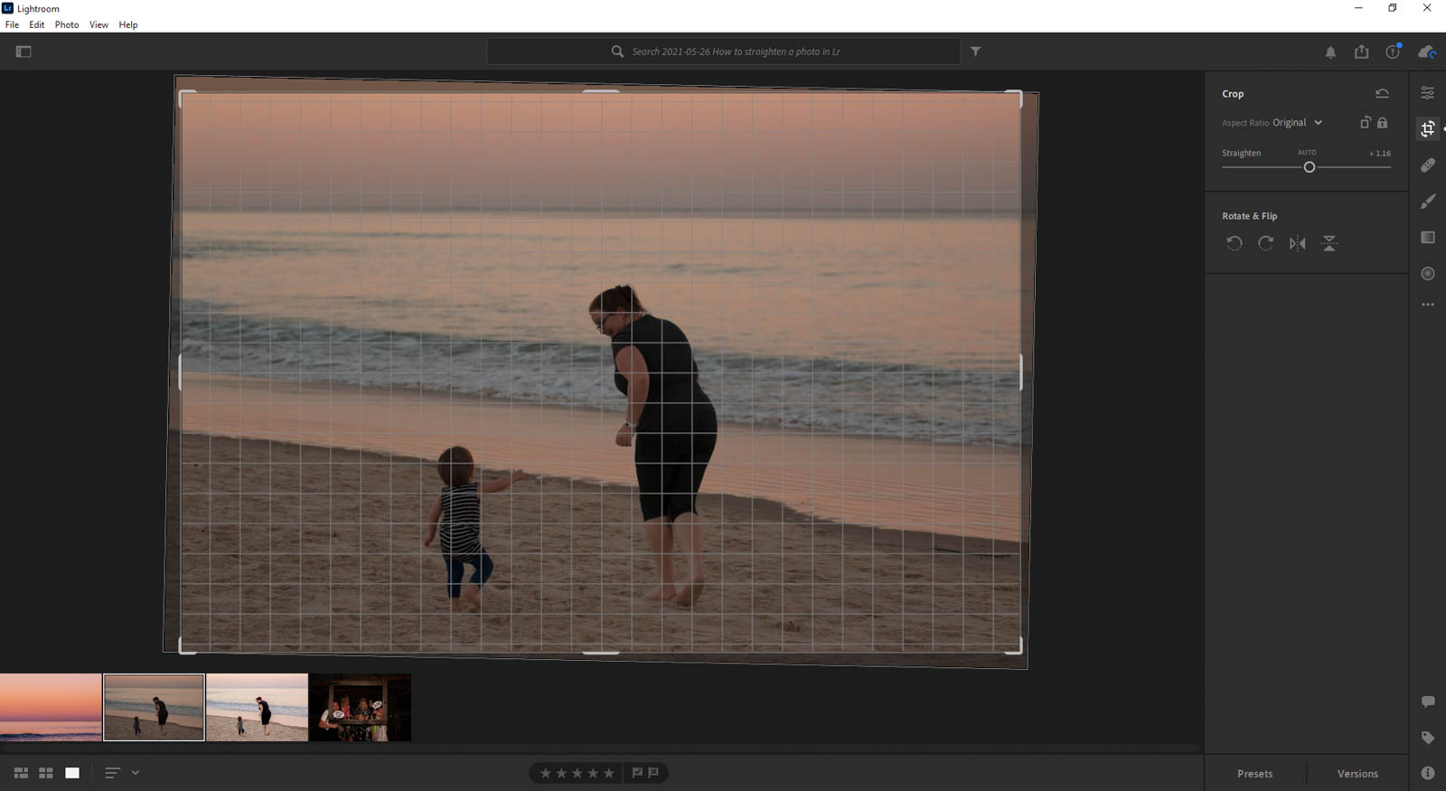Flag the photo as a pick
This screenshot has width=1446, height=791.
(637, 773)
